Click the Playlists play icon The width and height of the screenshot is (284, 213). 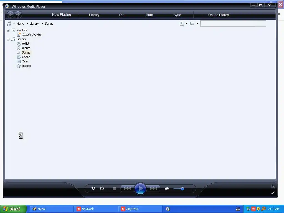point(13,30)
